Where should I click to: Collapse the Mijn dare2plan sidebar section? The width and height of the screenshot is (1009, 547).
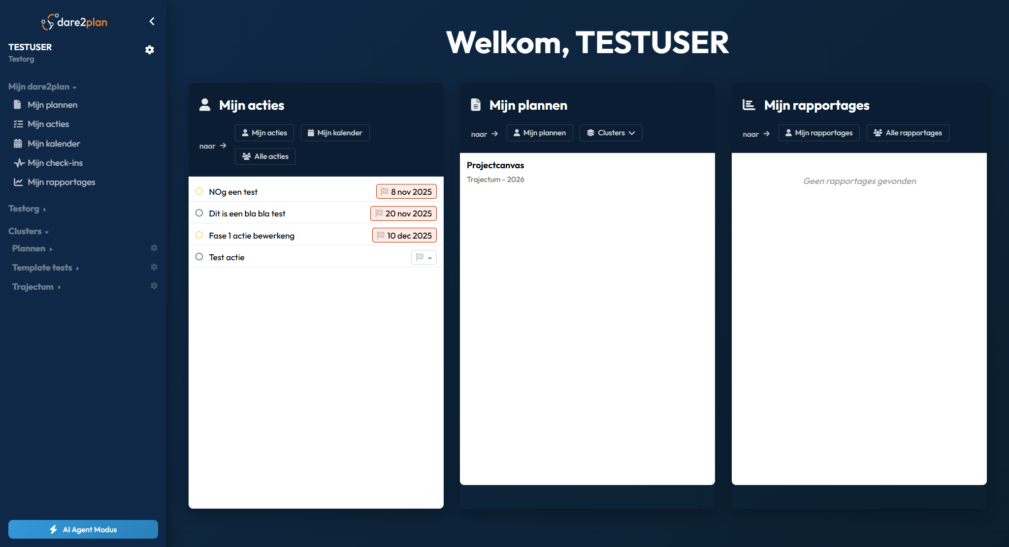(x=42, y=87)
